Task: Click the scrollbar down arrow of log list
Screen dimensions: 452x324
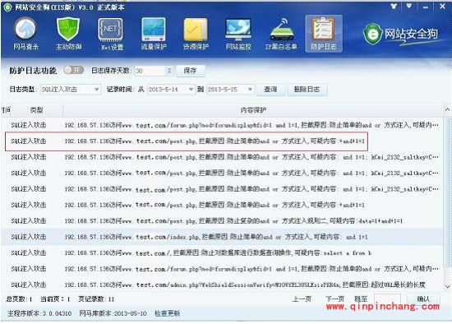Action: click(x=447, y=286)
